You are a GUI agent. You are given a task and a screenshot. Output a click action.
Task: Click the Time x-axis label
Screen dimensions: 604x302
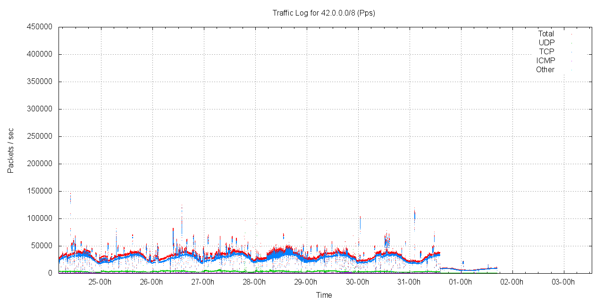(x=324, y=295)
